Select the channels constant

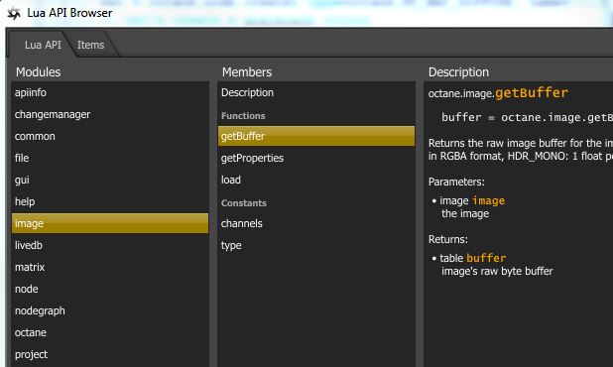point(316,223)
